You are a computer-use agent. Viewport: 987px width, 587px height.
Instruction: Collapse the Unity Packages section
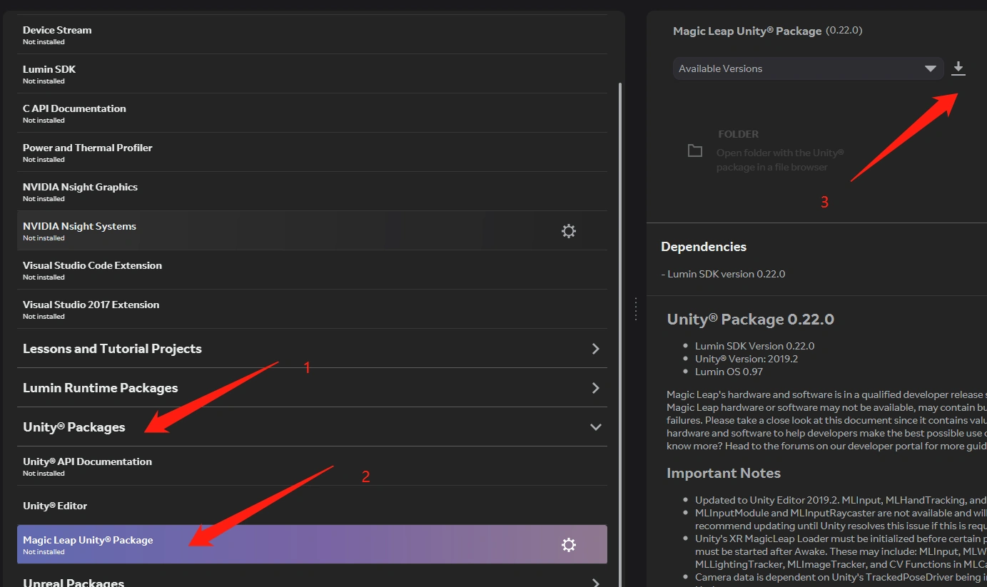595,427
